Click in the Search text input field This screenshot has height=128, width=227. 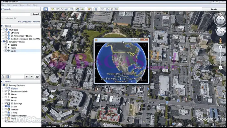(x=16, y=14)
